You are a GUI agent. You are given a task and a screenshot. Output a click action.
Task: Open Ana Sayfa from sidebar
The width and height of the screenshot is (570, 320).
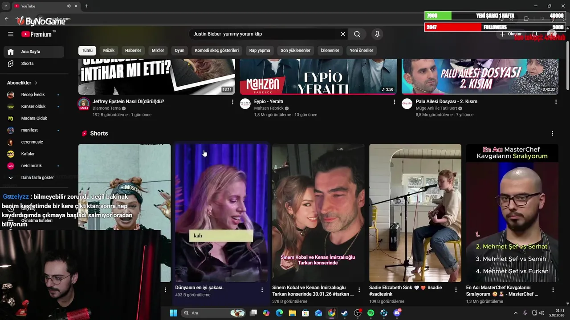point(34,52)
